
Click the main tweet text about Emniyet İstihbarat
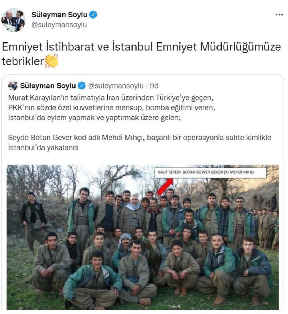(141, 54)
